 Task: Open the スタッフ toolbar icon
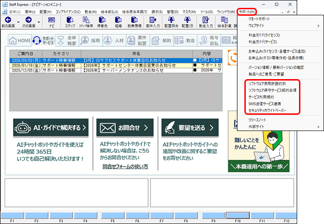pos(70,22)
